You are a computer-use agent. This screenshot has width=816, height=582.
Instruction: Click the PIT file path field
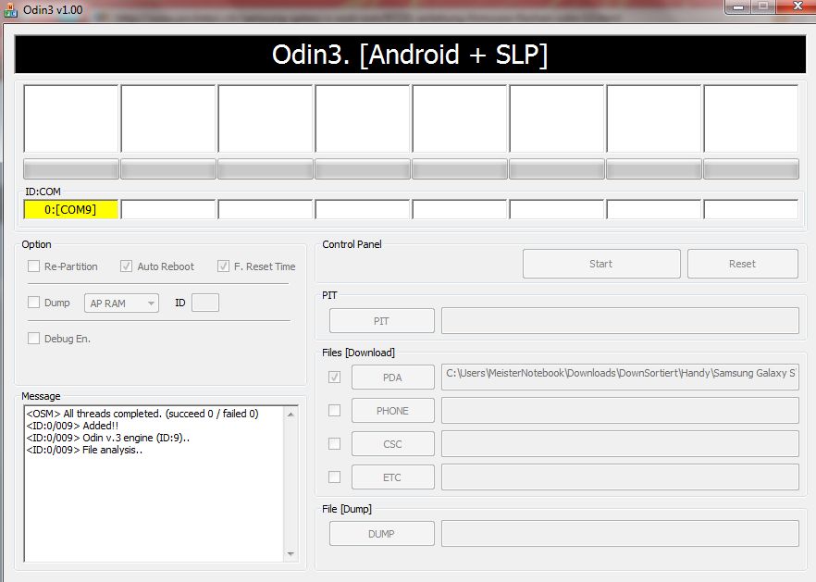click(x=620, y=321)
